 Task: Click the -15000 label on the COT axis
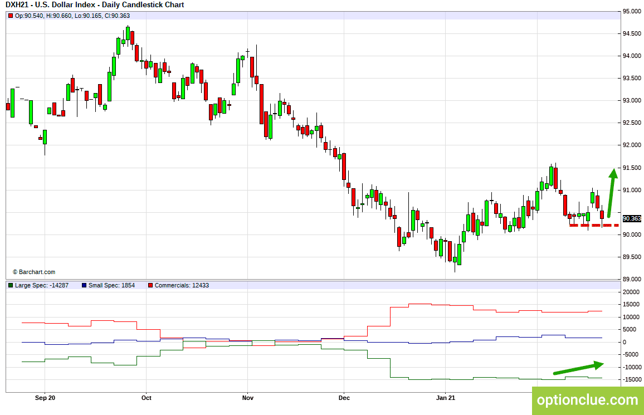pyautogui.click(x=632, y=380)
